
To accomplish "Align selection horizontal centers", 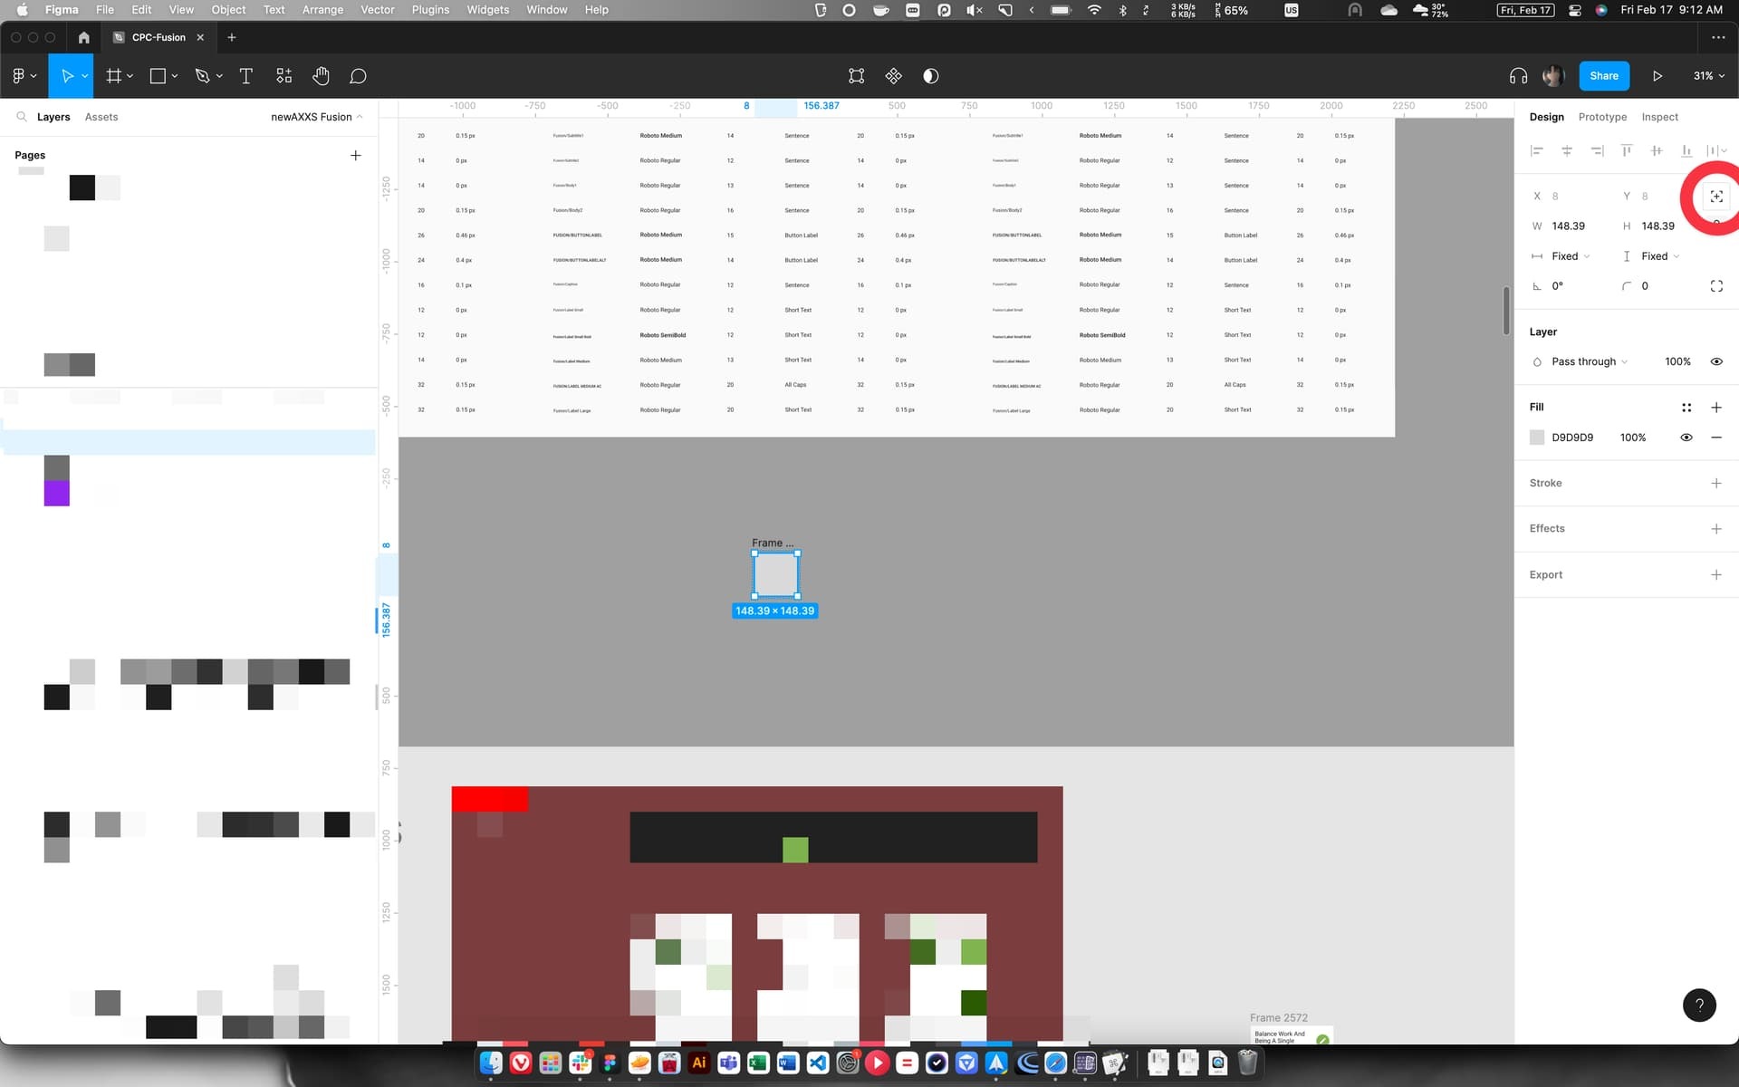I will pyautogui.click(x=1566, y=150).
